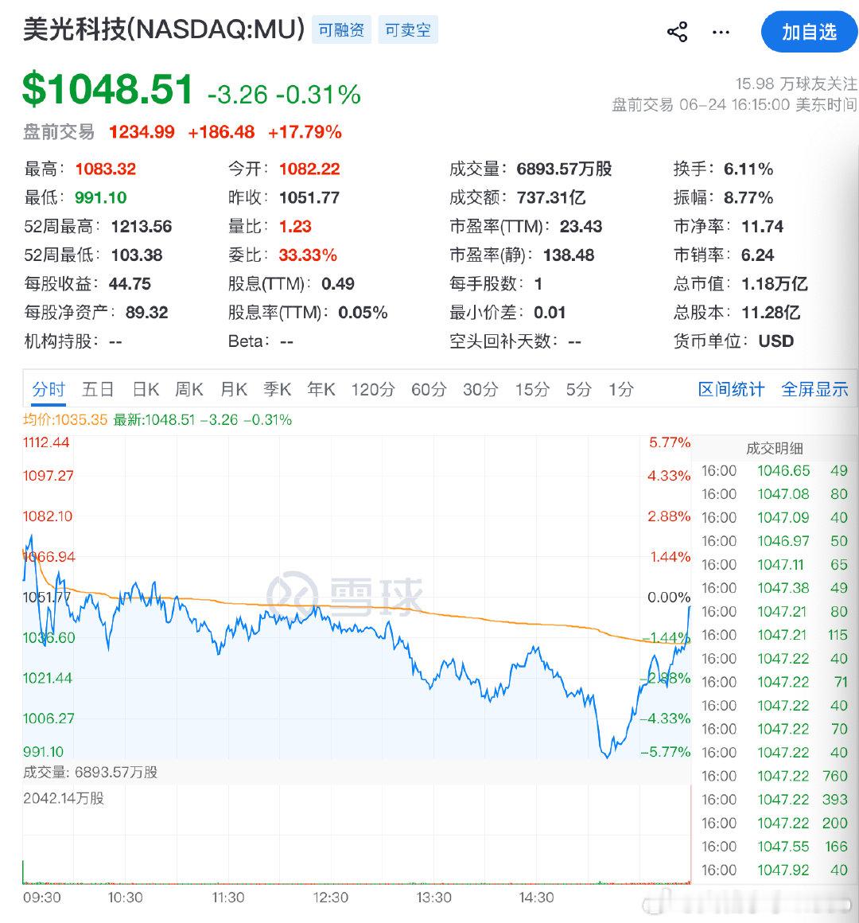Click the 总股本 value 11.28亿
Screen dimensions: 859x923
tap(771, 312)
